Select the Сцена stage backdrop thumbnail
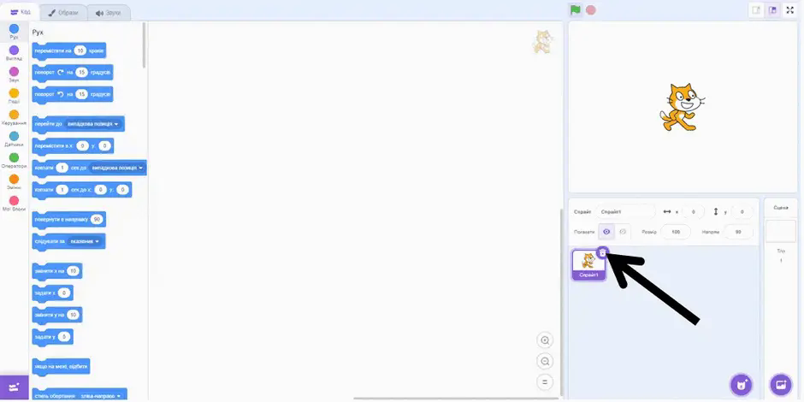Viewport: 804px width, 402px height. pos(781,231)
